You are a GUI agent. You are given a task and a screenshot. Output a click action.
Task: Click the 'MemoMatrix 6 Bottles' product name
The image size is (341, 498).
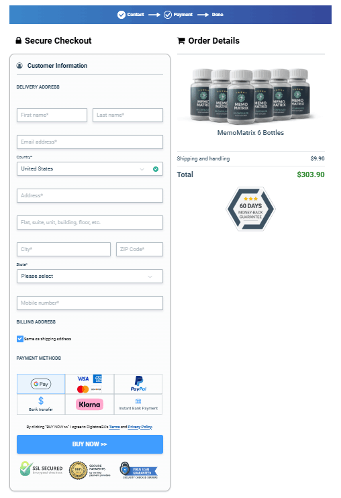pos(250,133)
